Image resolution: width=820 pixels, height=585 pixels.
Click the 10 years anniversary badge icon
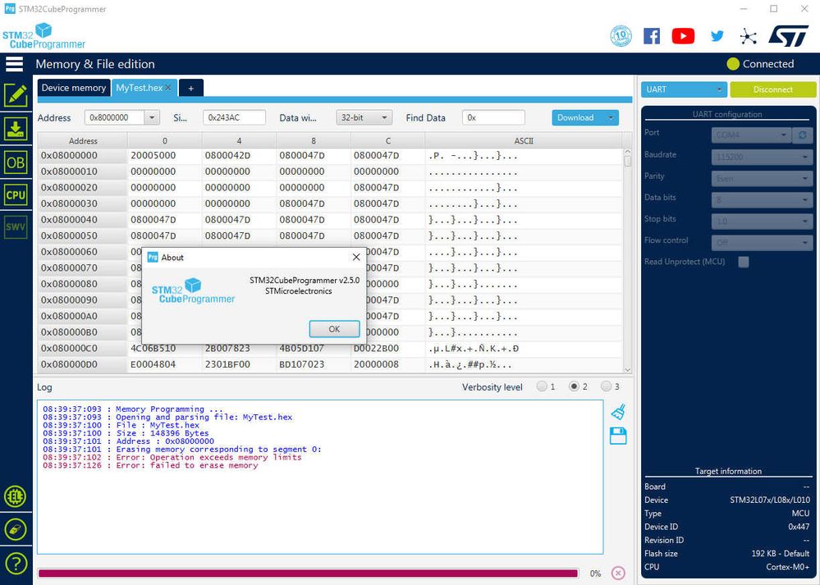tap(621, 36)
